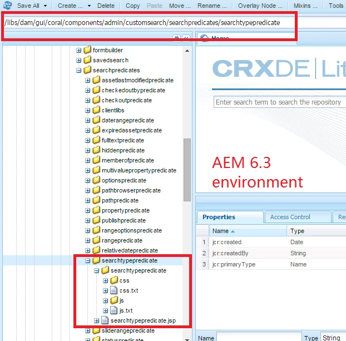346x341 pixels.
Task: Click the js.txt file icon
Action: point(113,310)
